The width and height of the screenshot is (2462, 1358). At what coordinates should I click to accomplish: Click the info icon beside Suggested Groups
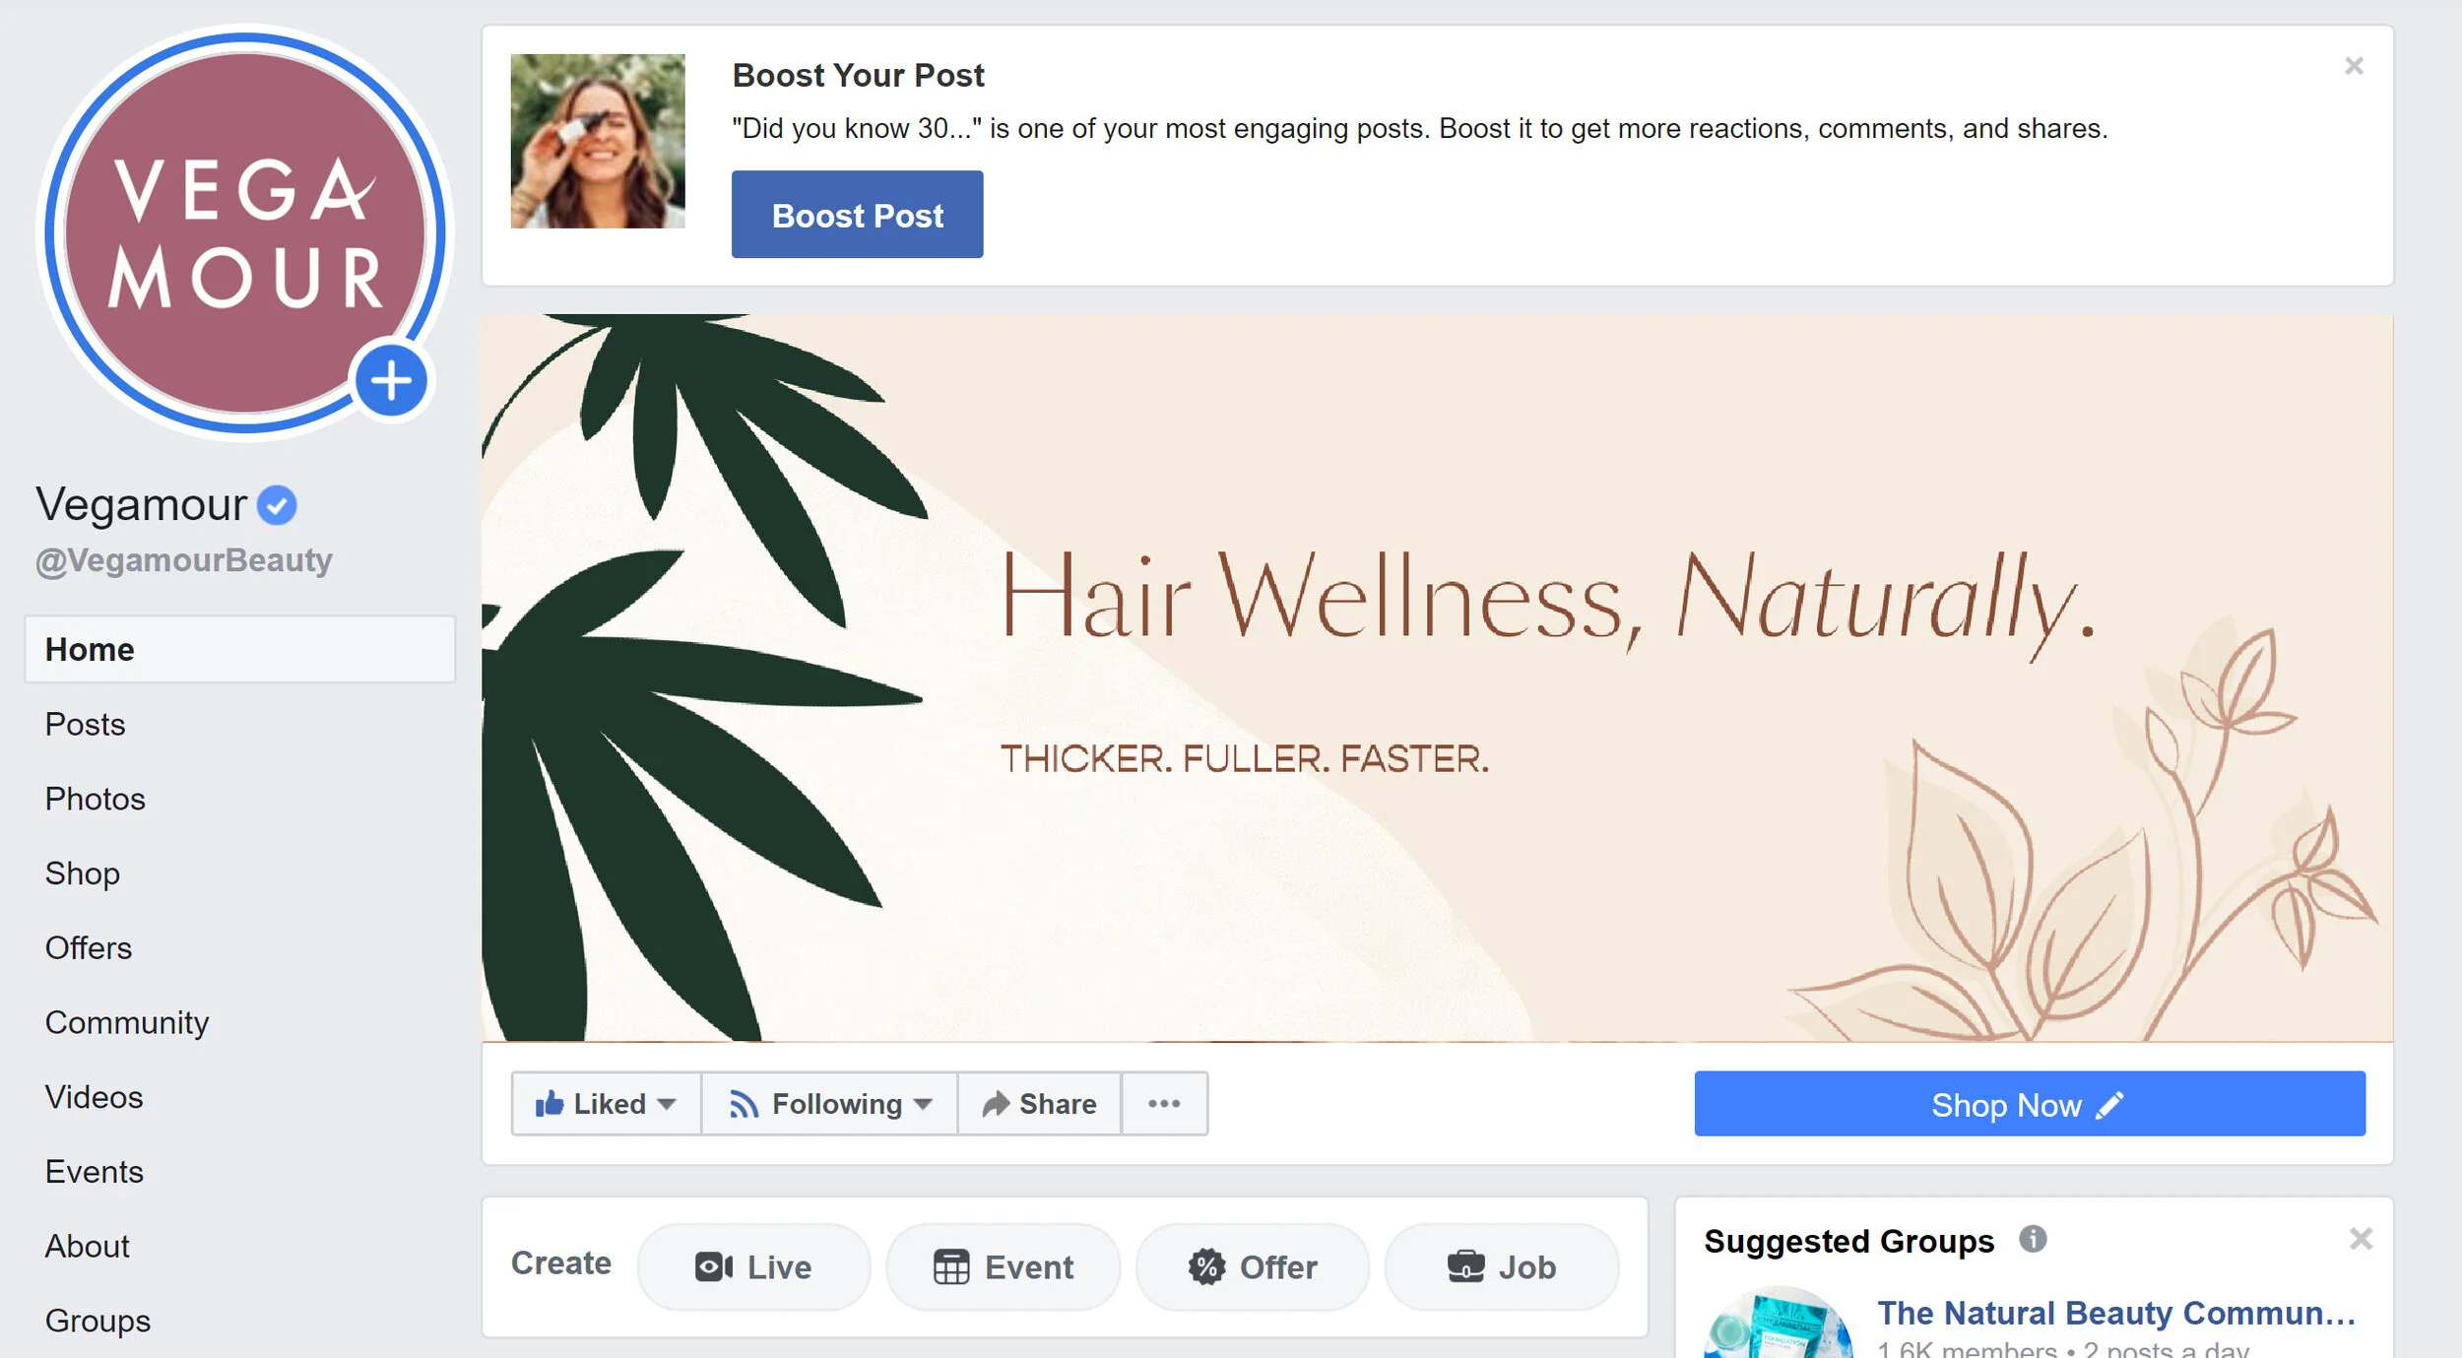(x=2033, y=1238)
